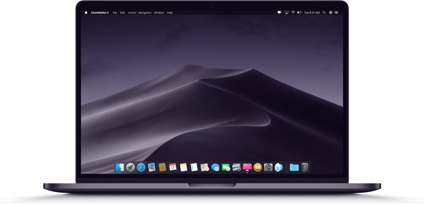Launch Gemini 2 from the Dock
The width and height of the screenshot is (424, 205).
coord(279,168)
